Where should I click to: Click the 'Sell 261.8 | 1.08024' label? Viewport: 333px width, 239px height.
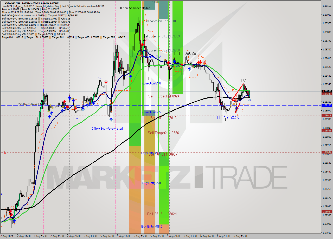point(162,214)
